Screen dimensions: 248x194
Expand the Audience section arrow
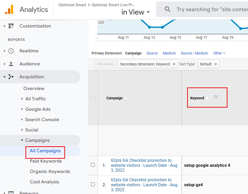(x=4, y=64)
